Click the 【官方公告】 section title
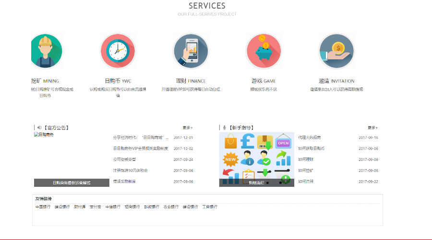Image resolution: width=432 pixels, height=240 pixels. click(x=57, y=127)
